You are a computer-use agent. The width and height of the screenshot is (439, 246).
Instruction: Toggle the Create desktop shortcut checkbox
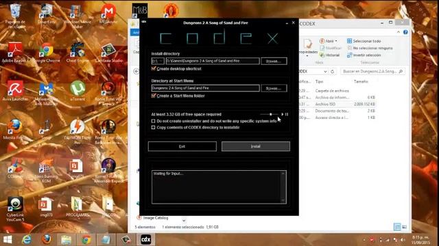coord(154,68)
